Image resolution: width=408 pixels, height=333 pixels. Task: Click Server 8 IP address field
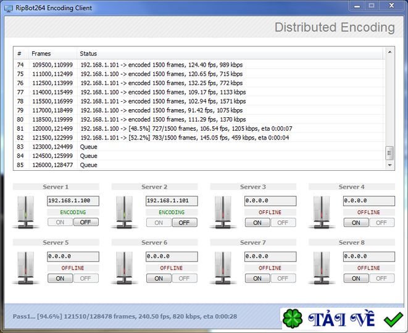[369, 257]
